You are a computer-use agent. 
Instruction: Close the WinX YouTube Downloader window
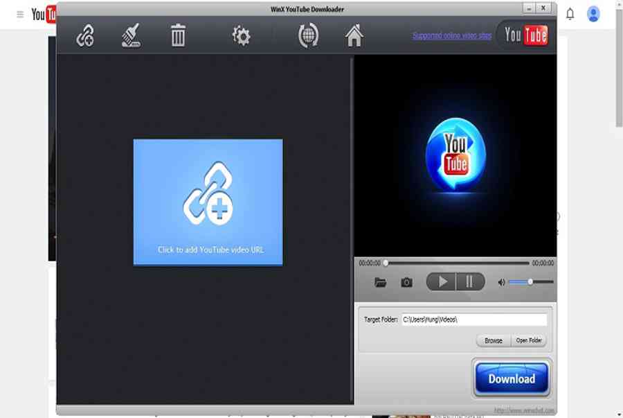(543, 8)
